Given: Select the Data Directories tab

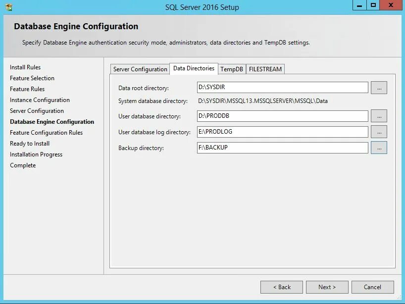Looking at the screenshot, I should (x=194, y=68).
